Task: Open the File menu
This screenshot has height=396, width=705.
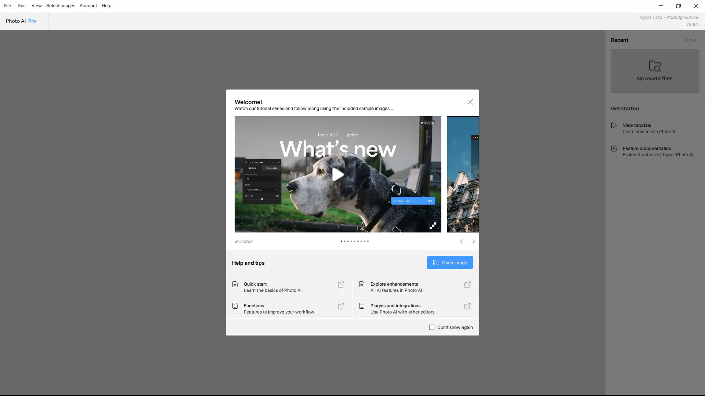Action: point(7,5)
